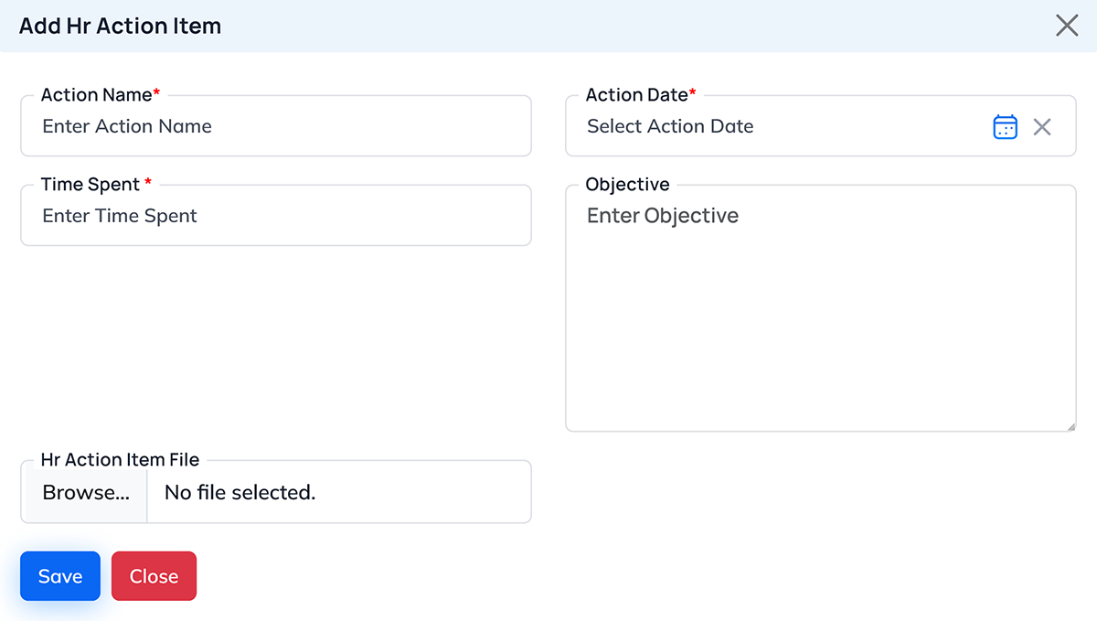1097x621 pixels.
Task: Click the Time Spent field label
Action: [91, 185]
